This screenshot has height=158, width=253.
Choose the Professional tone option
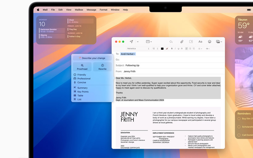click(82, 78)
